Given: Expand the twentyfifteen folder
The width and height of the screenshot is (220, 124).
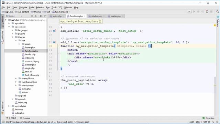Looking at the screenshot, I should click(16, 79).
